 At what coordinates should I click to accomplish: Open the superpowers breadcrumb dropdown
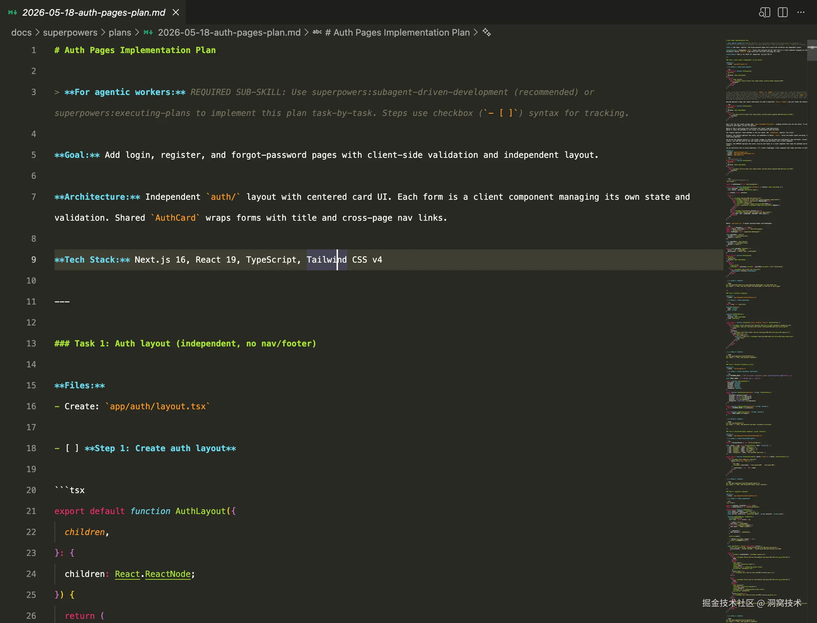pyautogui.click(x=70, y=32)
